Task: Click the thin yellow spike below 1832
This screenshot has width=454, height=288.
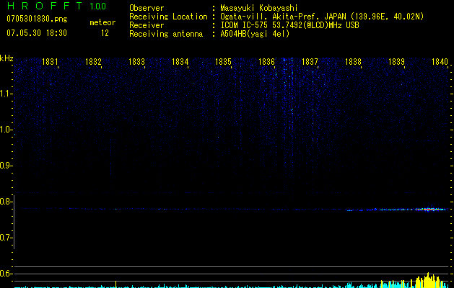Action: pyautogui.click(x=115, y=284)
